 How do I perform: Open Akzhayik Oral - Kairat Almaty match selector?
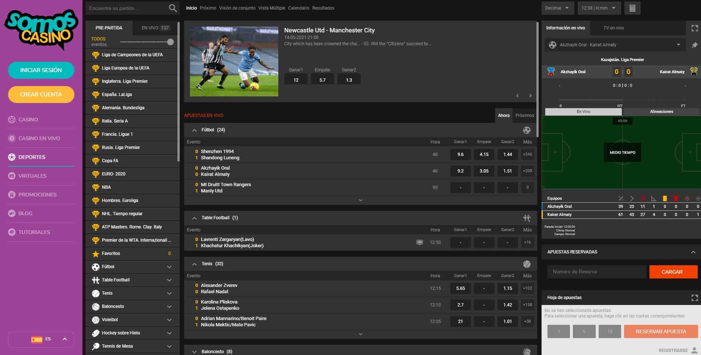click(x=615, y=45)
